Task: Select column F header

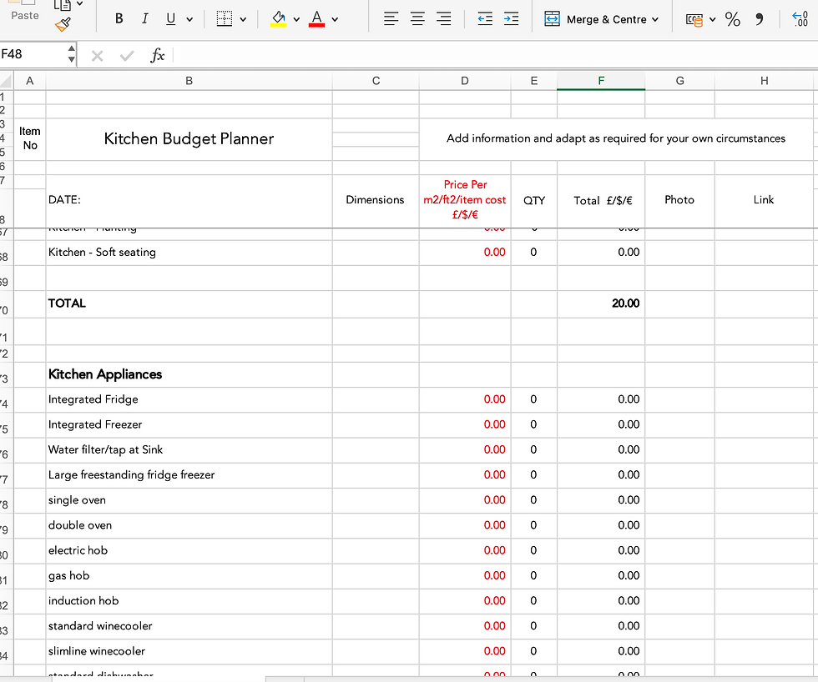Action: coord(601,81)
